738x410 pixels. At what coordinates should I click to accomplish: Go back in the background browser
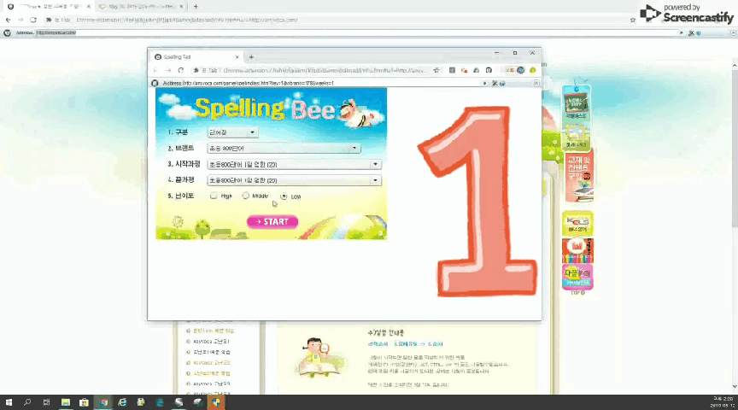[x=8, y=20]
